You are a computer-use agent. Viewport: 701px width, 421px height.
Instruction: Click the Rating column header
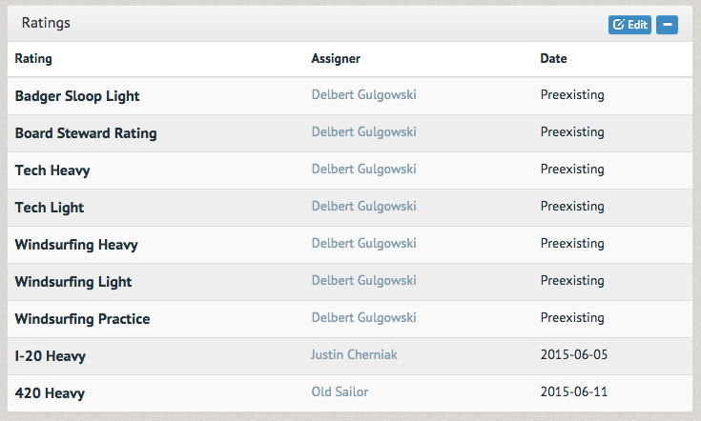click(33, 58)
